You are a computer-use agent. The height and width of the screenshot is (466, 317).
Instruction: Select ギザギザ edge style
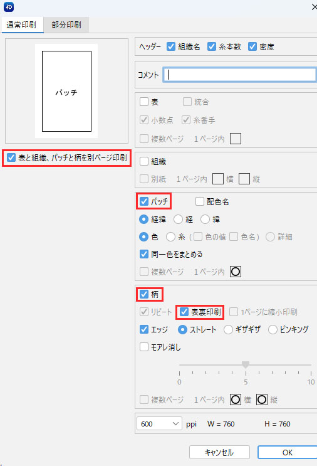coord(228,330)
